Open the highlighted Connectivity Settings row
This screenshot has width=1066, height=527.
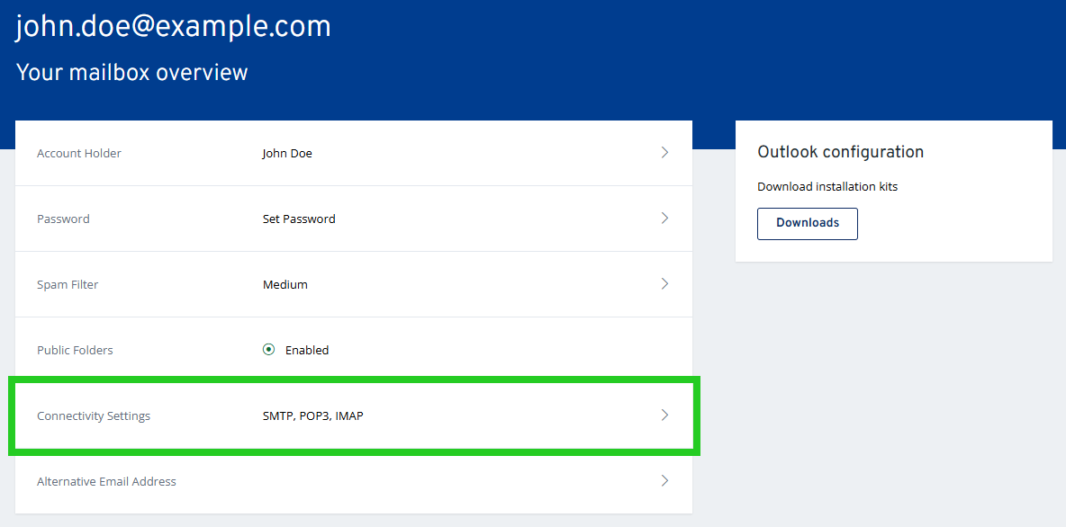354,415
